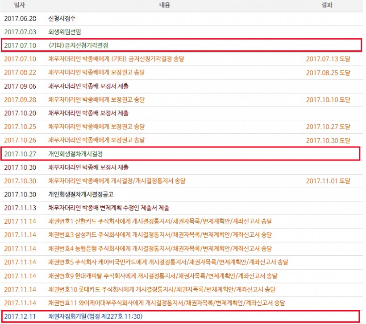Select the green date cell '2017.10.27'

tap(20, 154)
